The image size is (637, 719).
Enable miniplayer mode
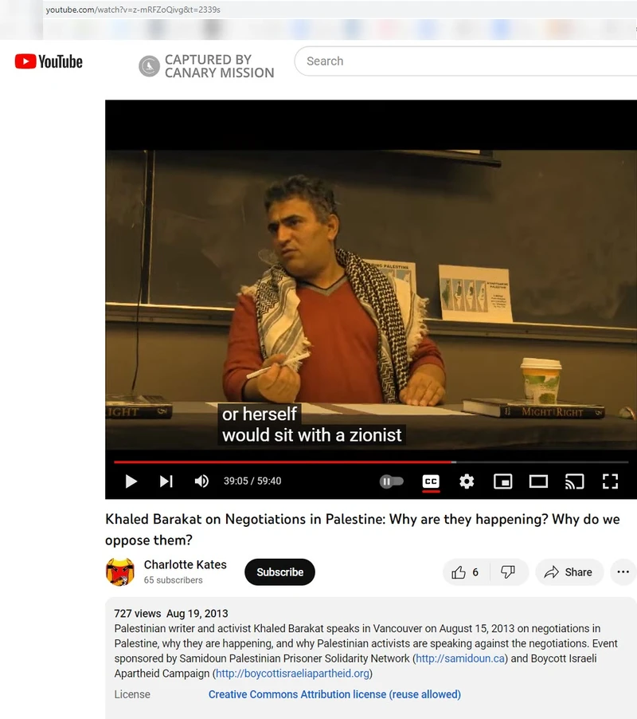(502, 481)
